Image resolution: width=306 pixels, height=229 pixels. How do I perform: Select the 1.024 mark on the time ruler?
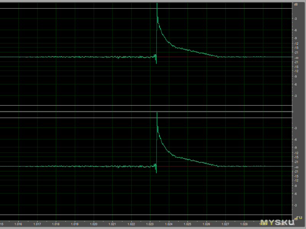[169, 224]
